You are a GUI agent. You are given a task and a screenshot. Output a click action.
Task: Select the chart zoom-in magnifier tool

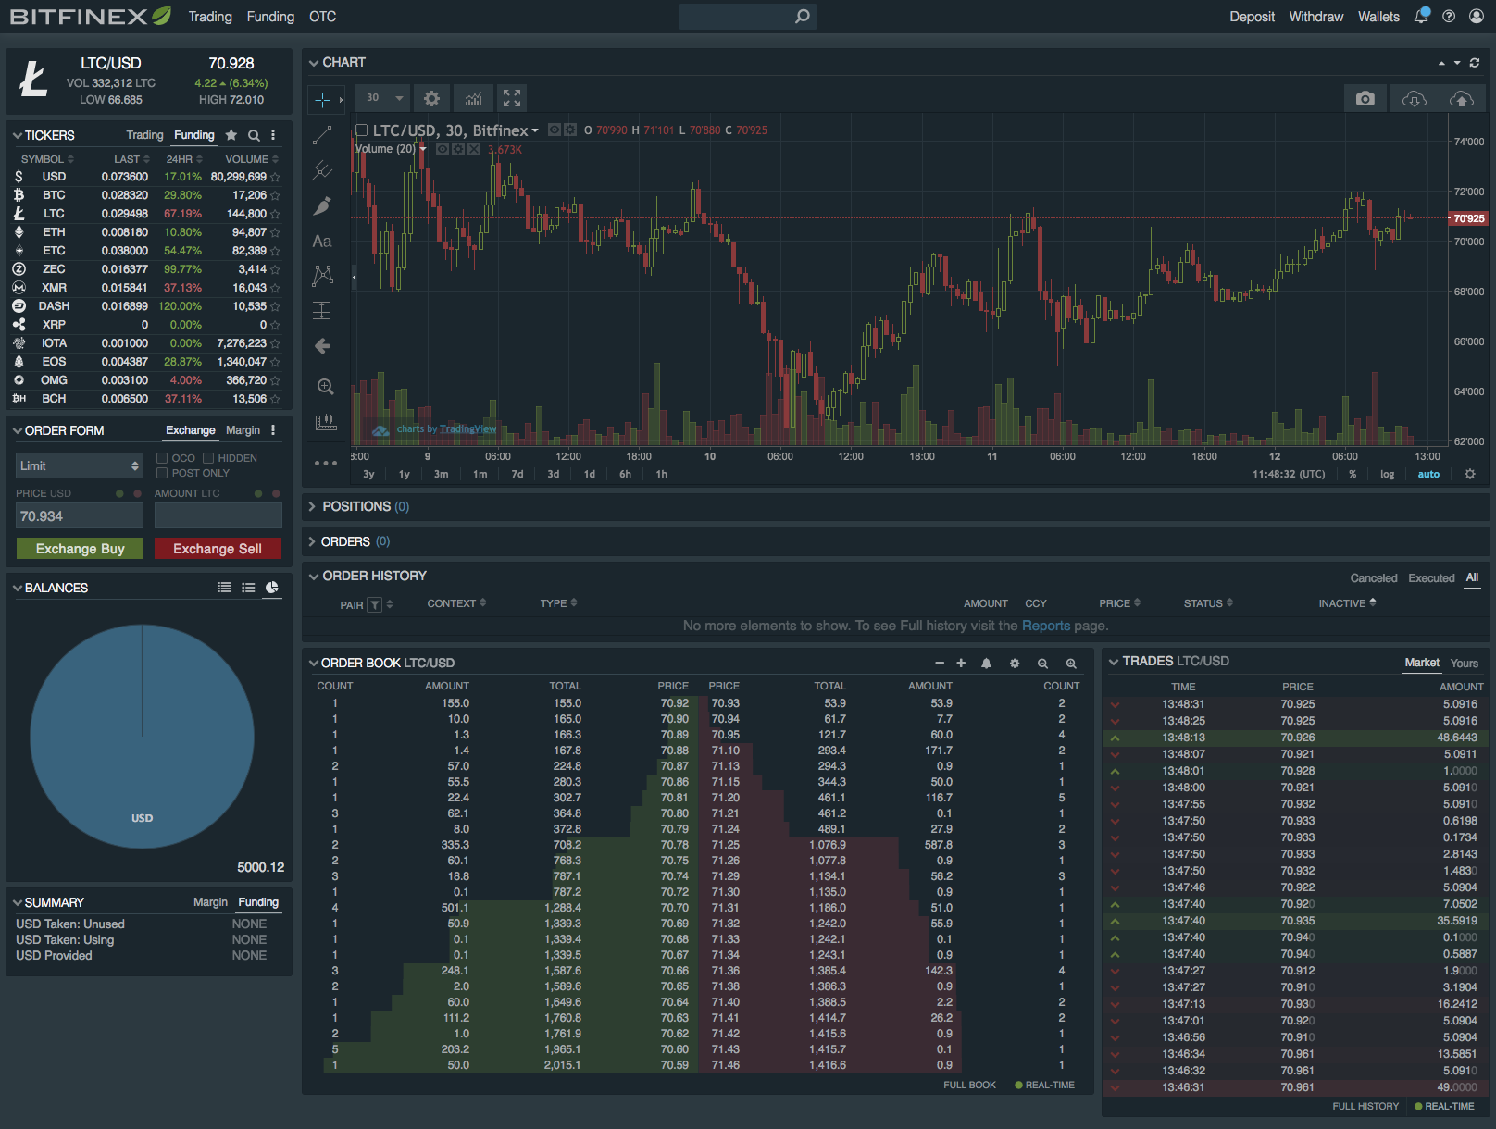coord(325,387)
